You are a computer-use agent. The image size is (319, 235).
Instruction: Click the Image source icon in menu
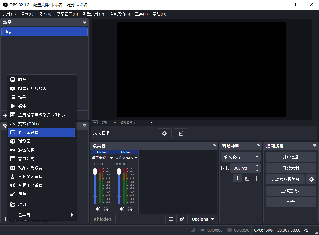click(x=13, y=80)
